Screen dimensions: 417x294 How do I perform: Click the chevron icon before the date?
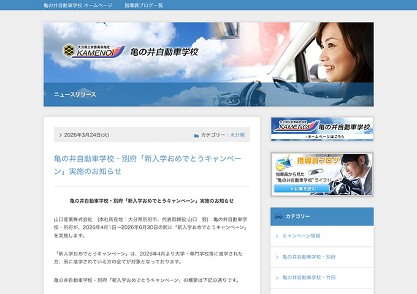tap(60, 135)
